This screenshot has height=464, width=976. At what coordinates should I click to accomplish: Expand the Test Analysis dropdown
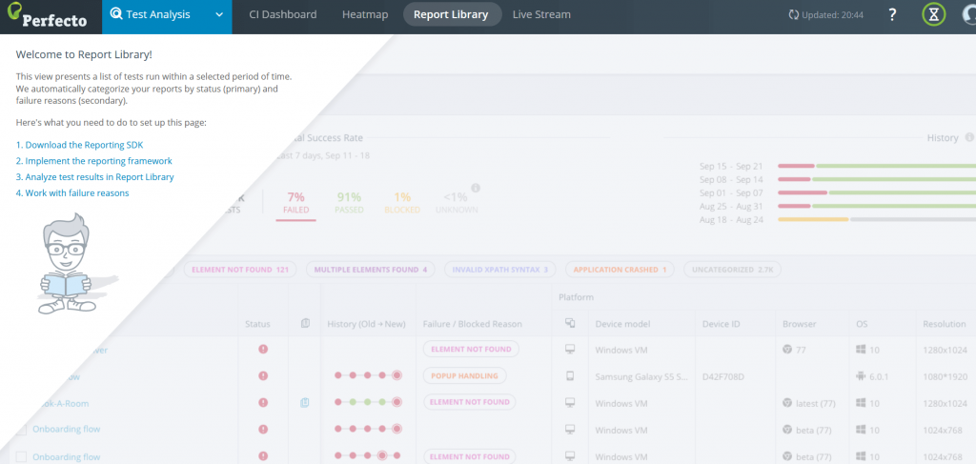click(x=219, y=15)
